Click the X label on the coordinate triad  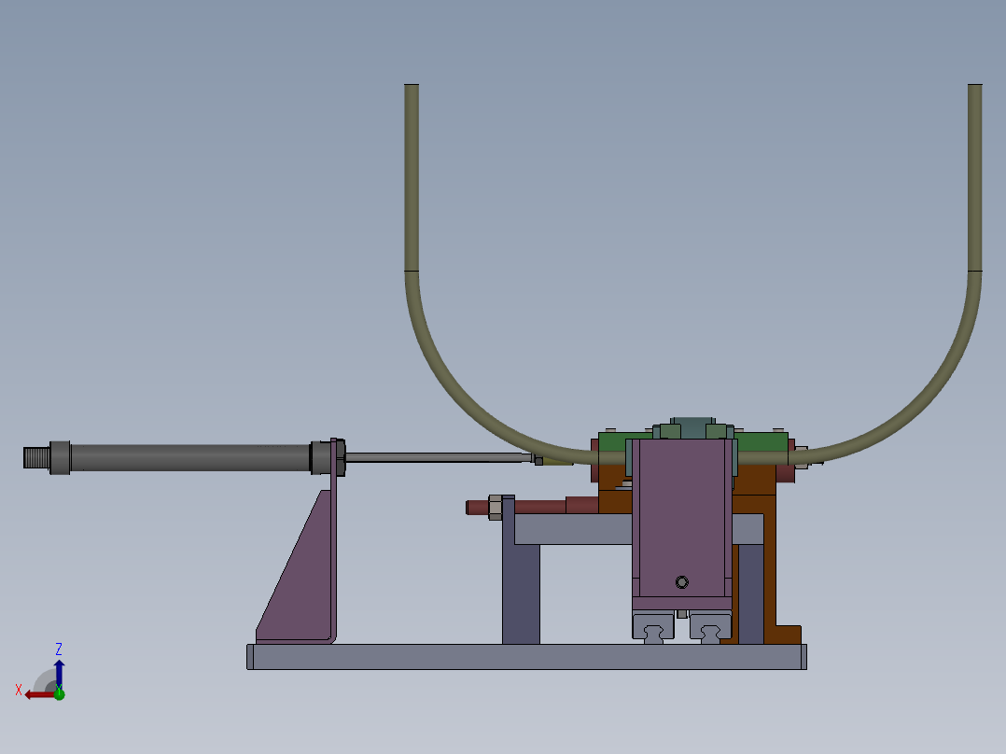tap(19, 689)
